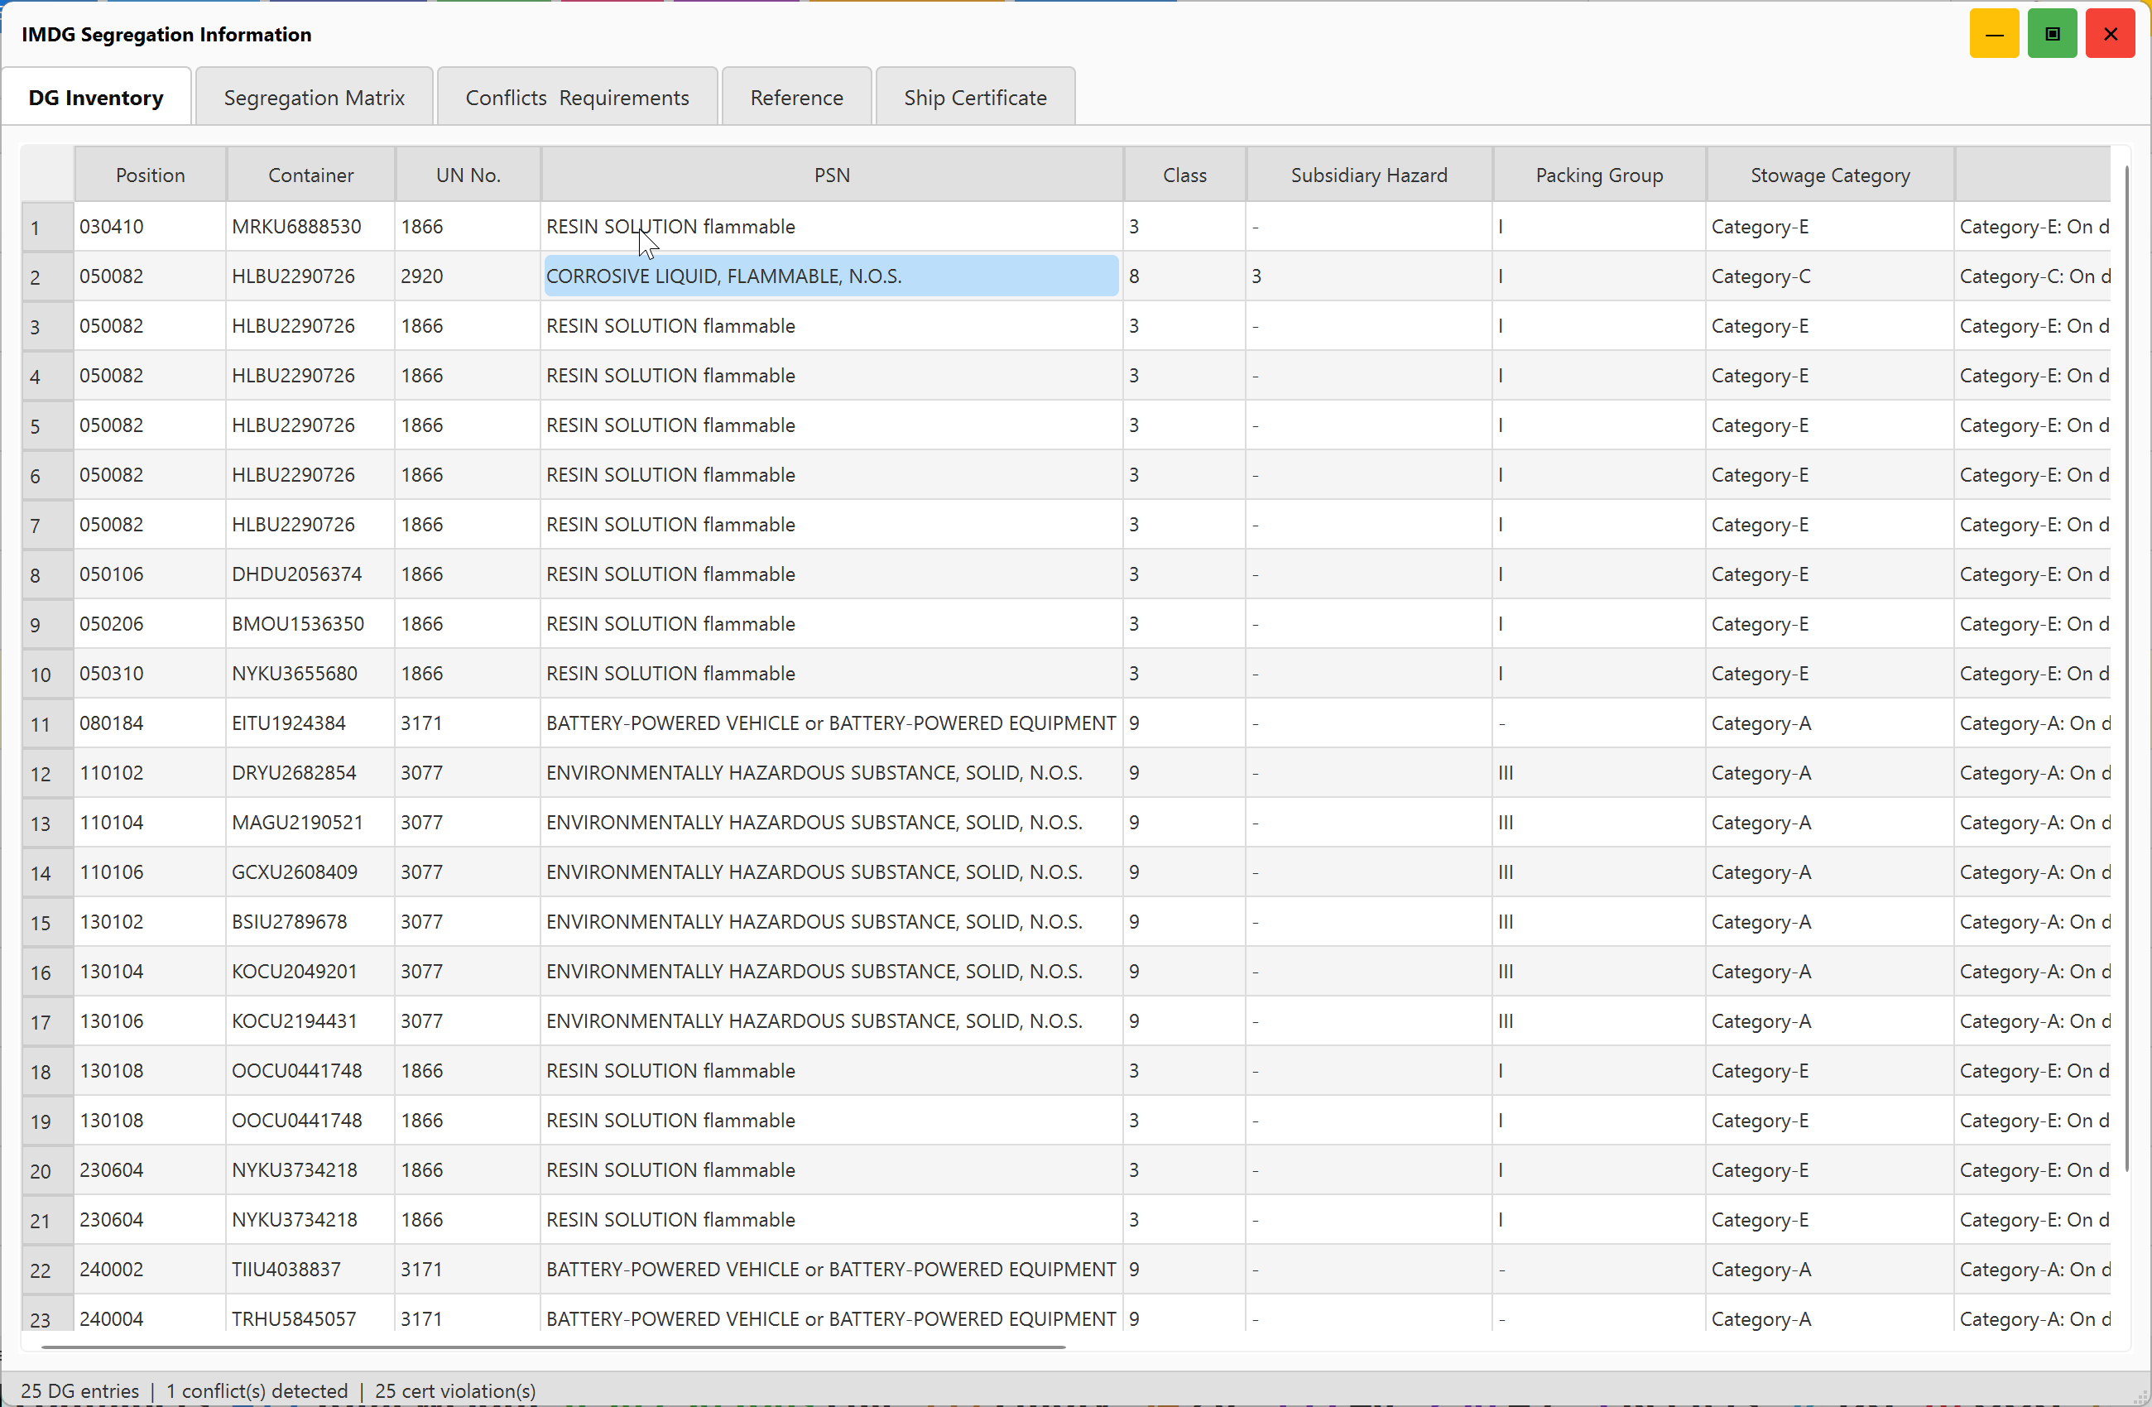The height and width of the screenshot is (1407, 2152).
Task: Select container cell DHDU2056374
Action: click(310, 574)
